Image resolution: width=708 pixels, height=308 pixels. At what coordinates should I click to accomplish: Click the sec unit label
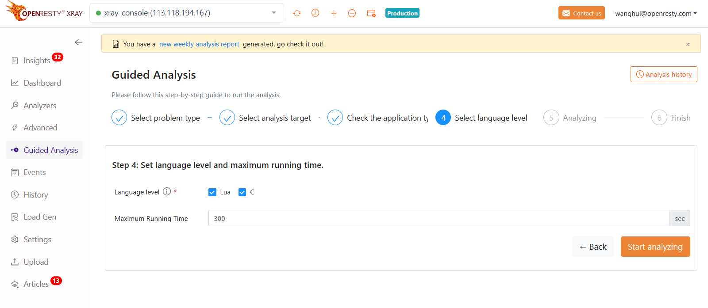point(680,218)
